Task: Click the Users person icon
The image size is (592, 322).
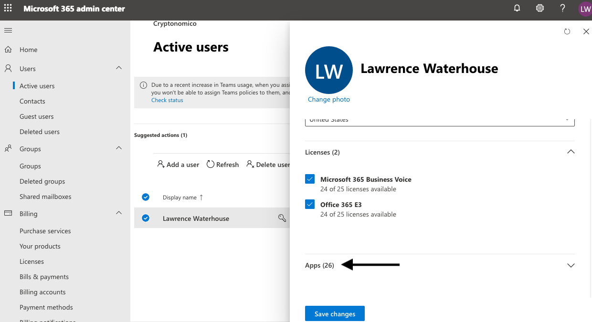Action: coord(8,69)
